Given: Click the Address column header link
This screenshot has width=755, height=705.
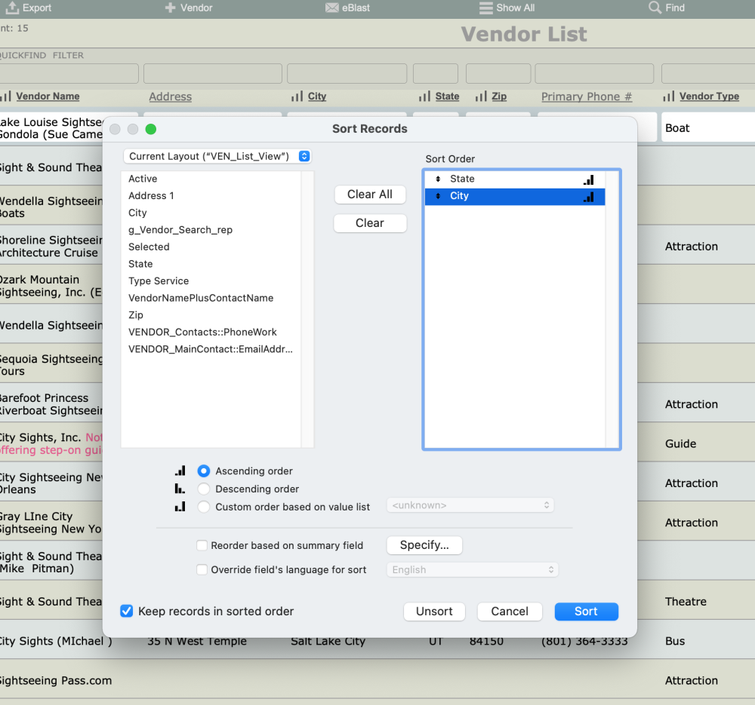Looking at the screenshot, I should (x=170, y=97).
